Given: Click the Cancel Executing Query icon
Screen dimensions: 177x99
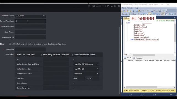Looking at the screenshot, I should (x=139, y=14).
